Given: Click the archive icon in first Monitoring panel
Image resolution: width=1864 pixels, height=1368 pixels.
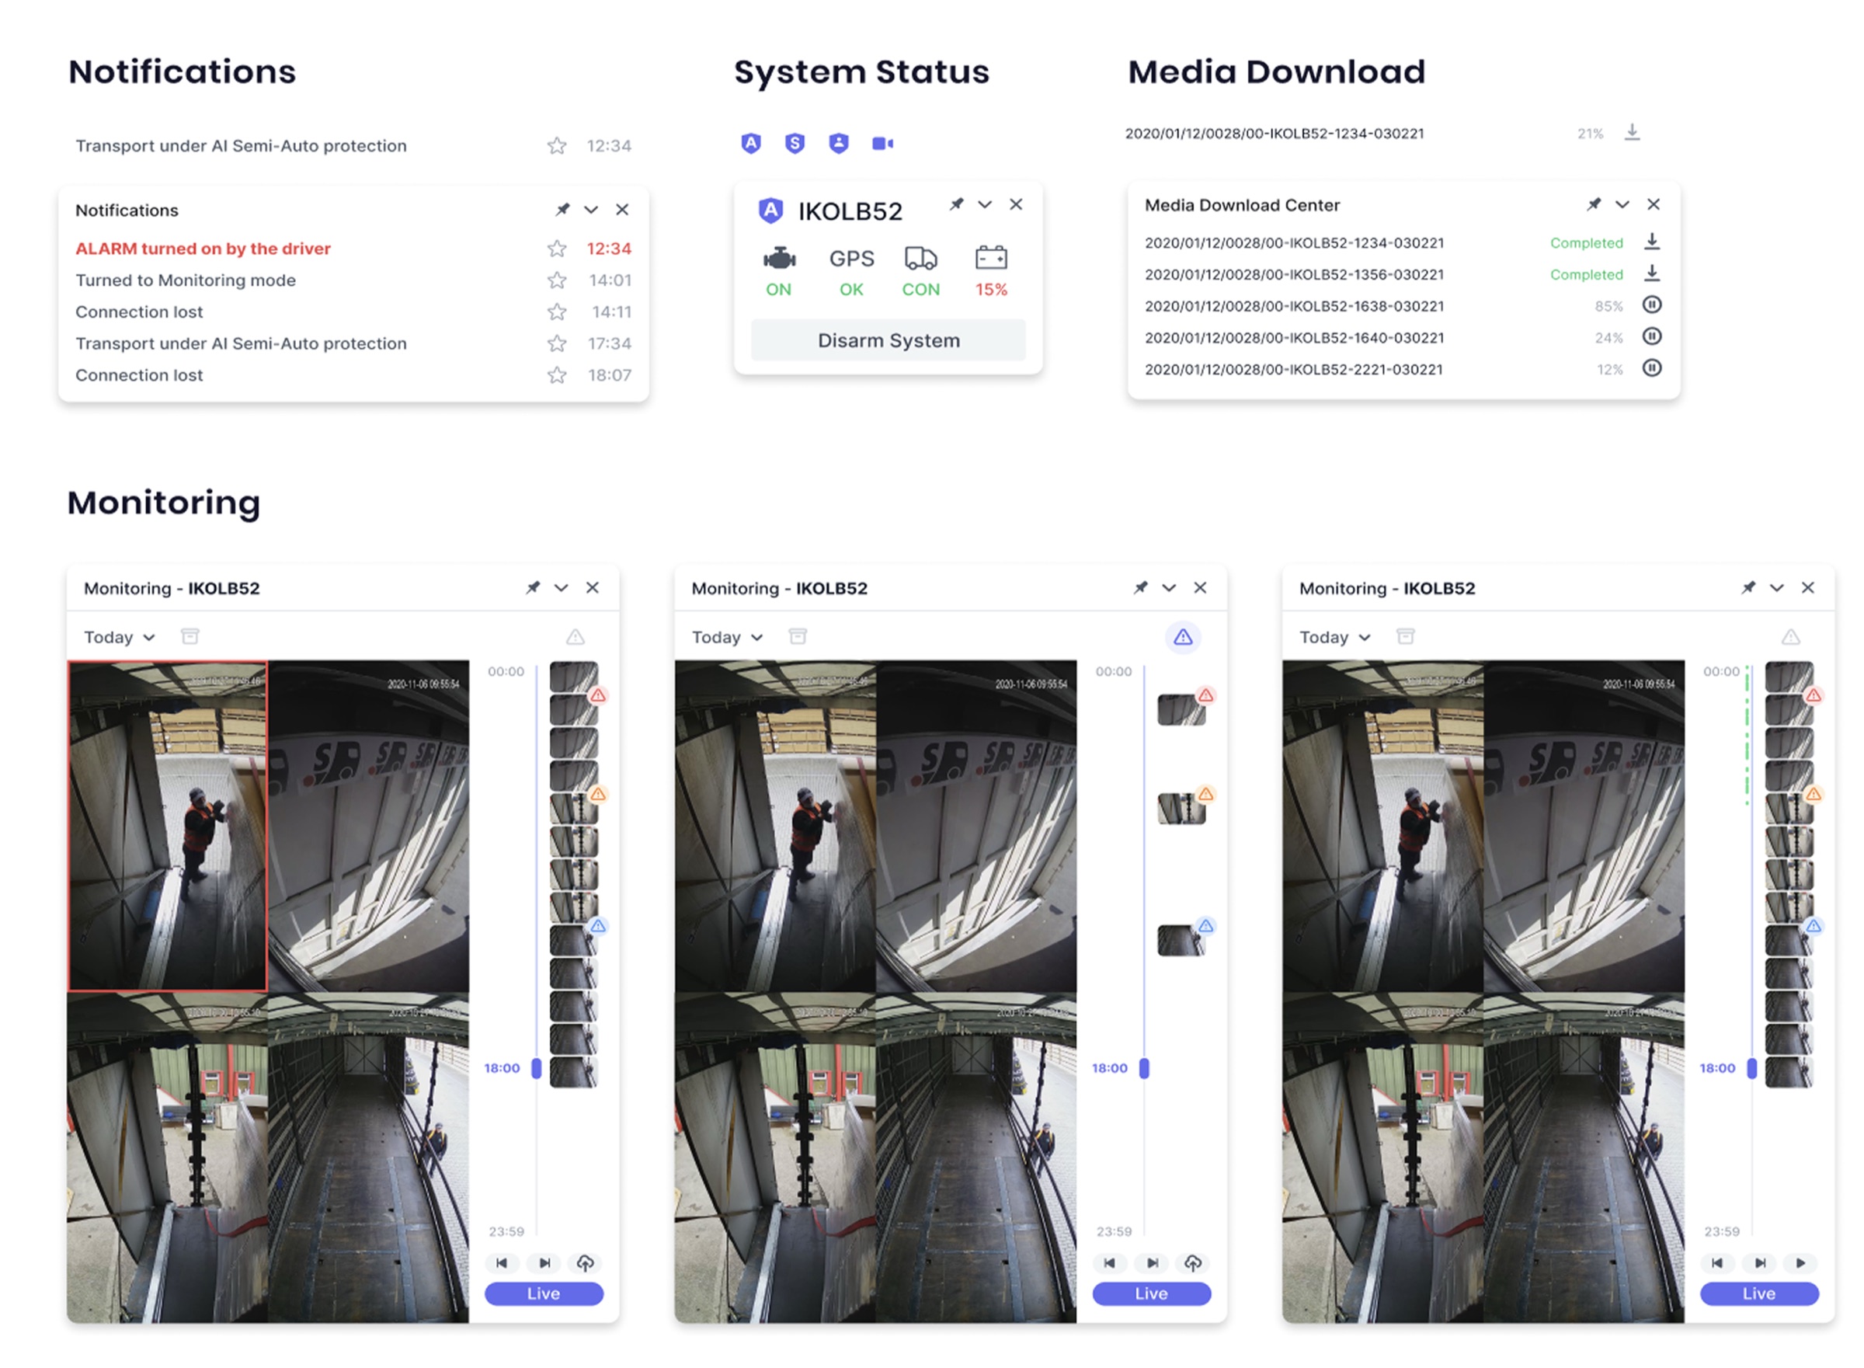Looking at the screenshot, I should point(190,636).
